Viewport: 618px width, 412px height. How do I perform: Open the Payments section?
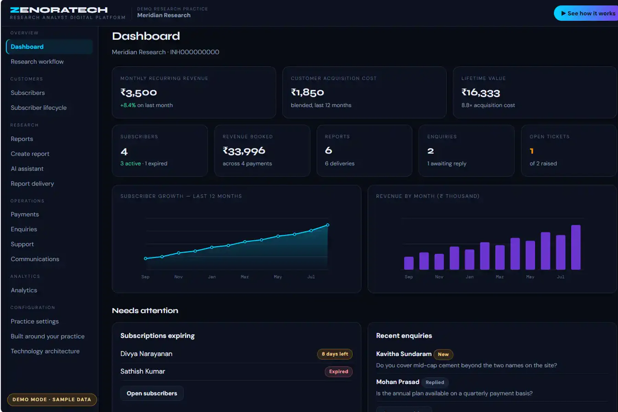pyautogui.click(x=25, y=214)
